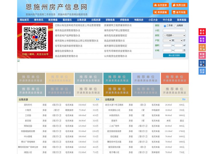Open the 公共租赁住房管理办法 link
206x154 pixels.
coord(116,56)
